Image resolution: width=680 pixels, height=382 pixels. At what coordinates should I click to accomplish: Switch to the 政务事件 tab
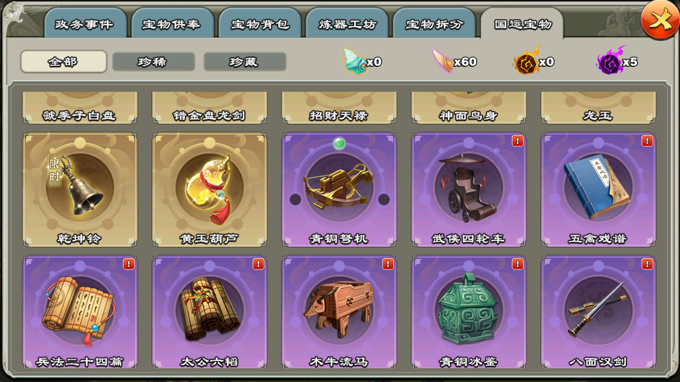pyautogui.click(x=86, y=24)
